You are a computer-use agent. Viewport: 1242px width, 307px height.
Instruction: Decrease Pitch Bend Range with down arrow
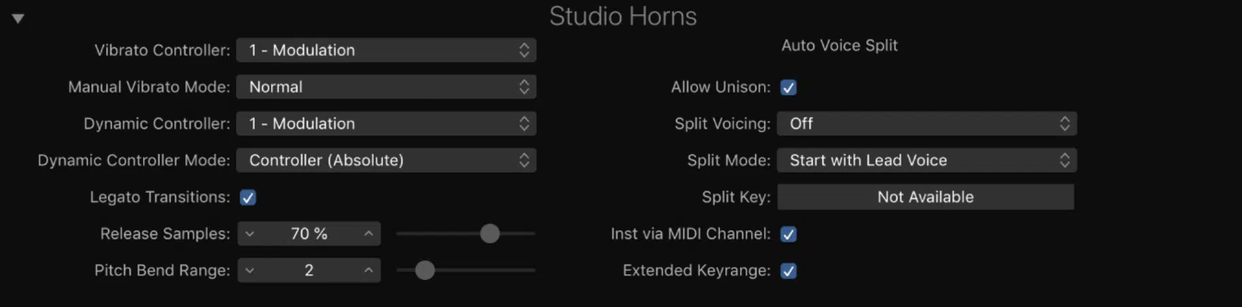[x=250, y=270]
